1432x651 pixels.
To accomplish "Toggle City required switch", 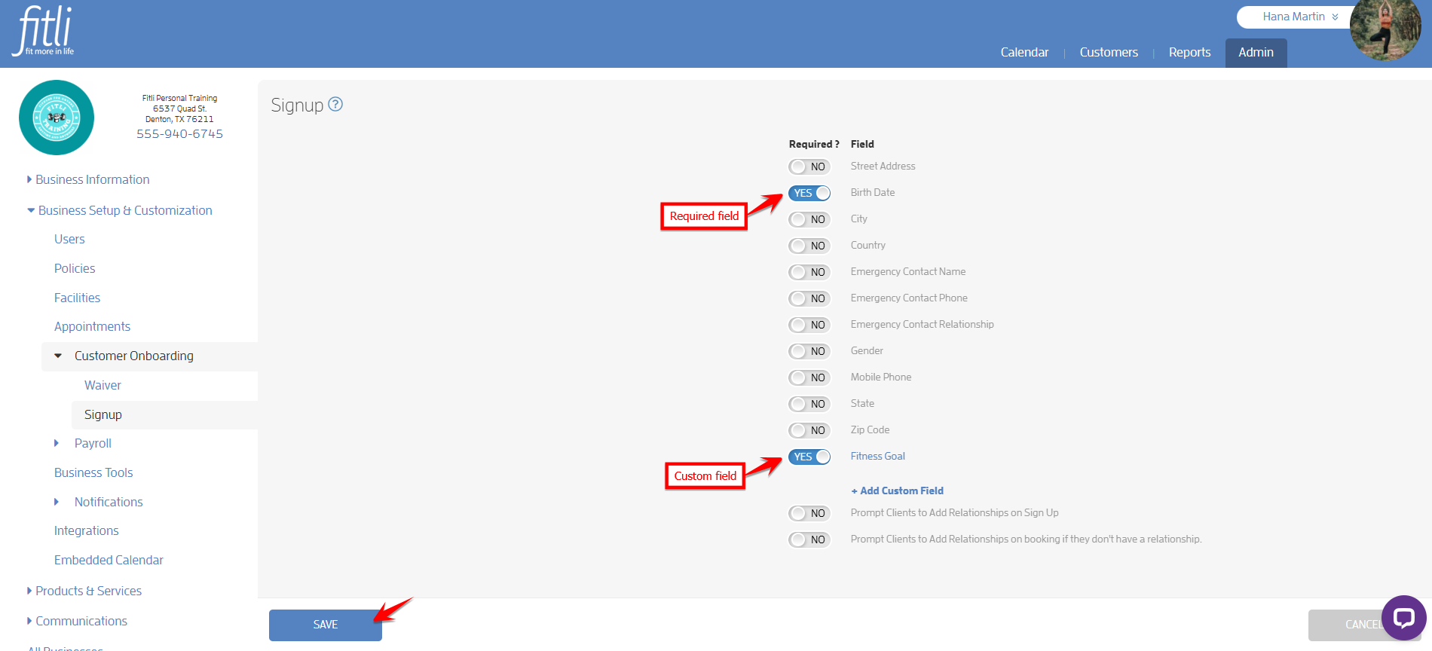I will pyautogui.click(x=809, y=219).
